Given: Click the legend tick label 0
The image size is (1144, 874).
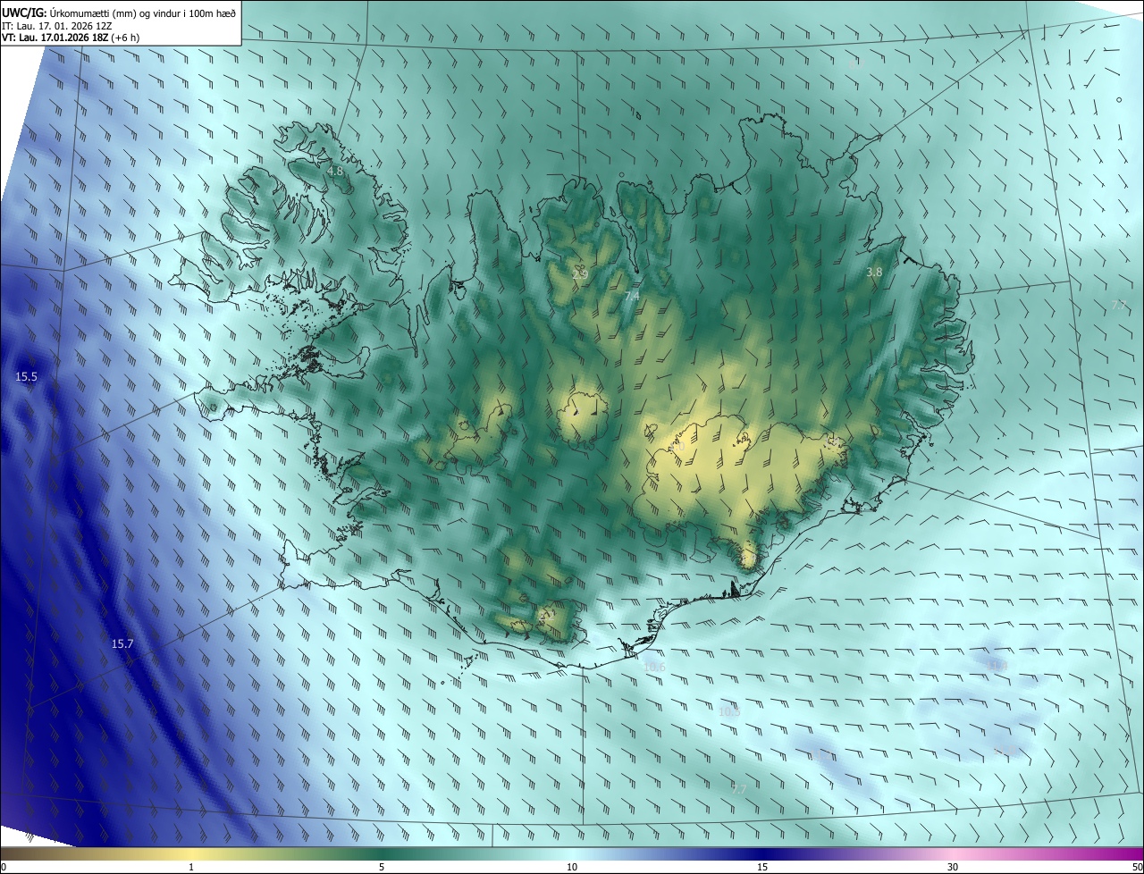Looking at the screenshot, I should (4, 867).
